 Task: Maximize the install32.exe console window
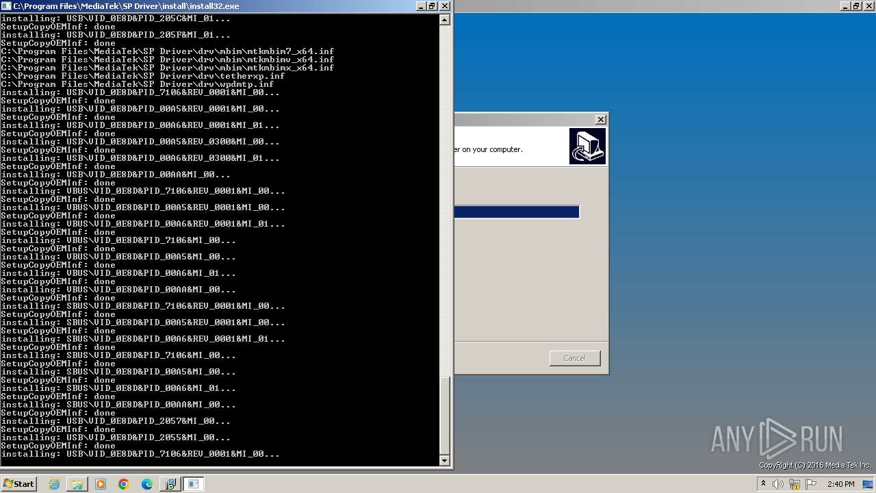[432, 5]
